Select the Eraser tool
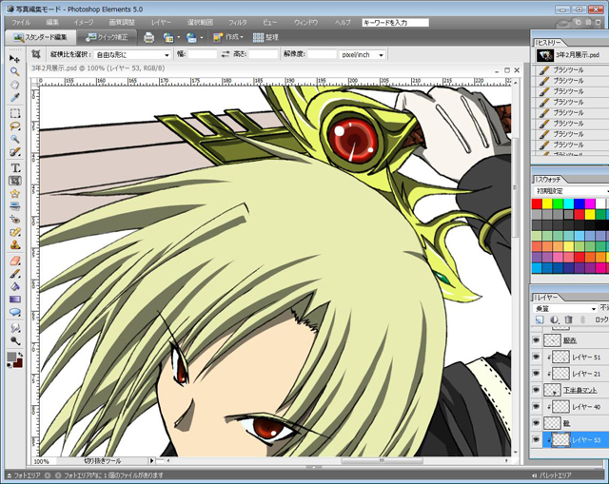 coord(15,261)
